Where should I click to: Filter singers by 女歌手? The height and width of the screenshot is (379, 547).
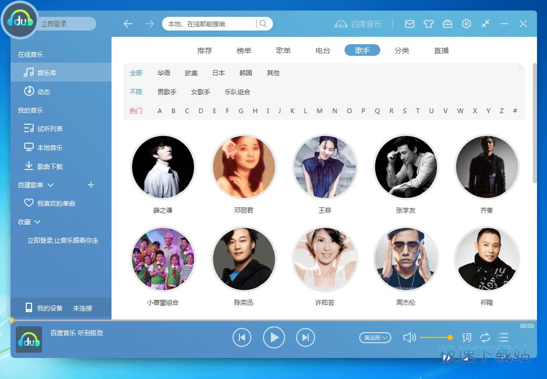pos(200,92)
